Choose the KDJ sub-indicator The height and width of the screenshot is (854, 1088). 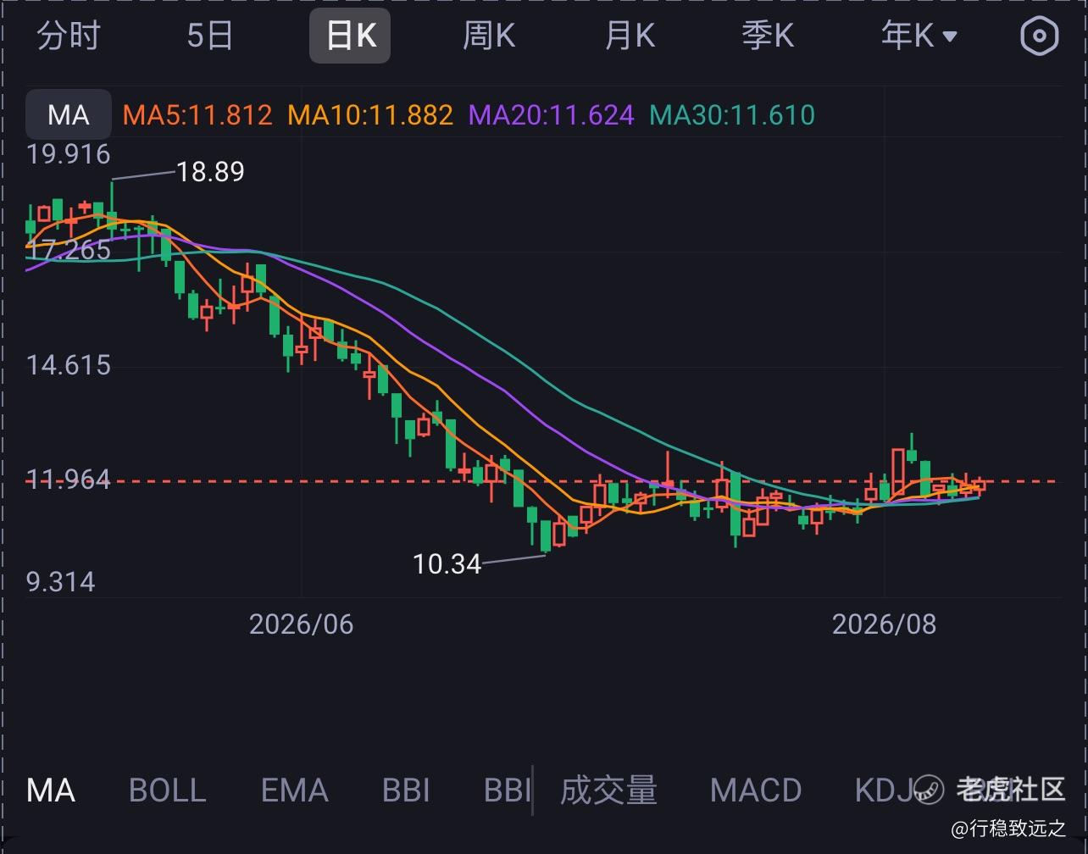(x=882, y=790)
